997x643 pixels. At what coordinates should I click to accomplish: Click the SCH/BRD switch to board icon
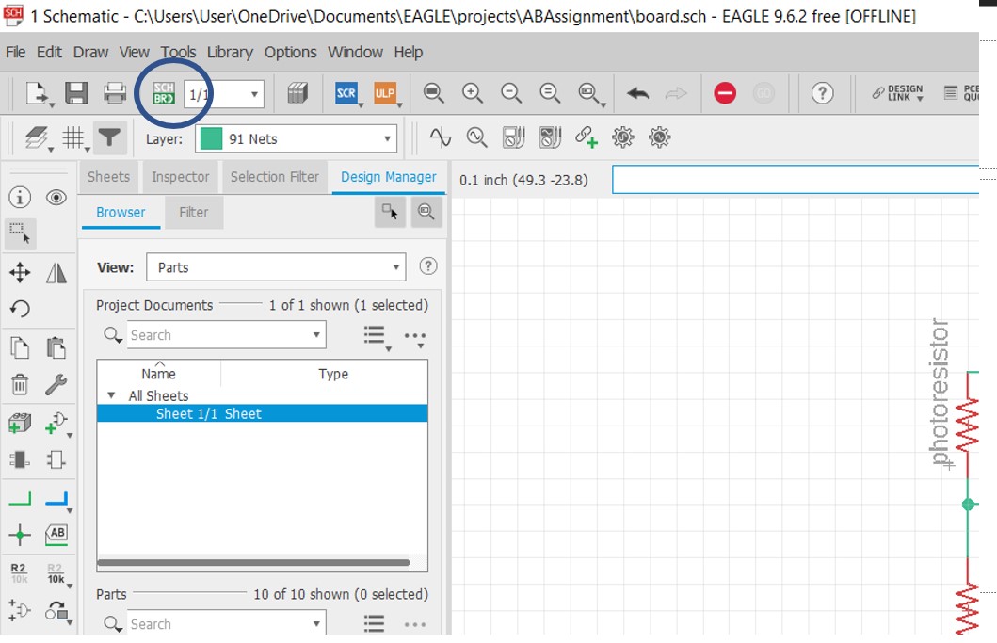tap(164, 93)
